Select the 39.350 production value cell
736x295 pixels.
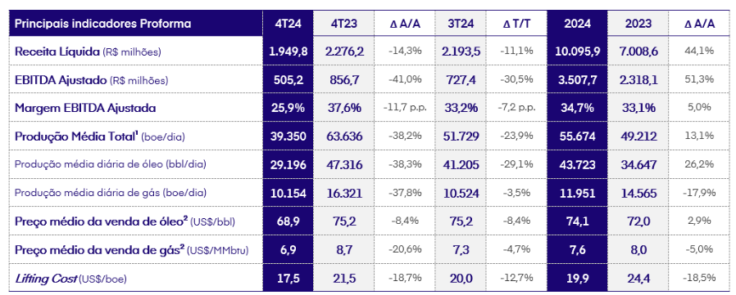(x=288, y=136)
